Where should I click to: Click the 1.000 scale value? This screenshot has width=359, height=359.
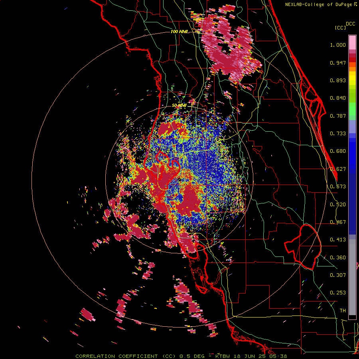(x=338, y=45)
